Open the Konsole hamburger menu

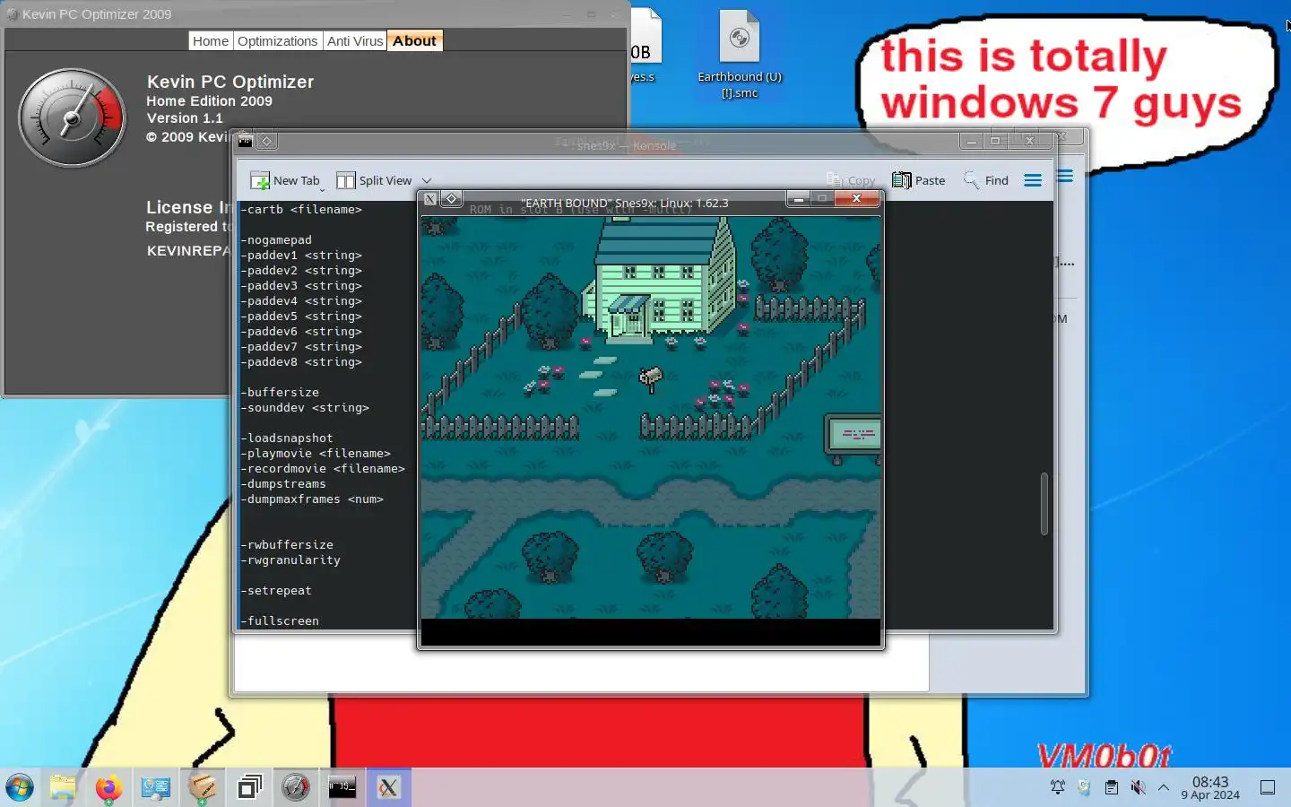point(1033,180)
